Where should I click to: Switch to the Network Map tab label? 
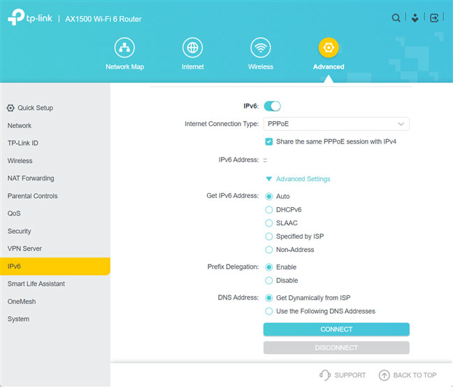pyautogui.click(x=124, y=66)
